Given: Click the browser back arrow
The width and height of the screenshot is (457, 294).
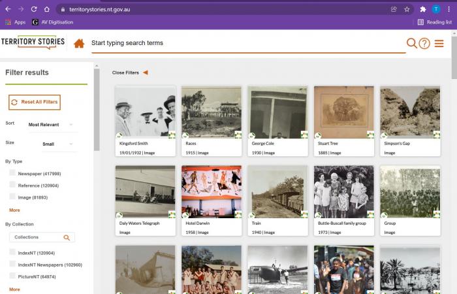Looking at the screenshot, I should click(x=8, y=9).
